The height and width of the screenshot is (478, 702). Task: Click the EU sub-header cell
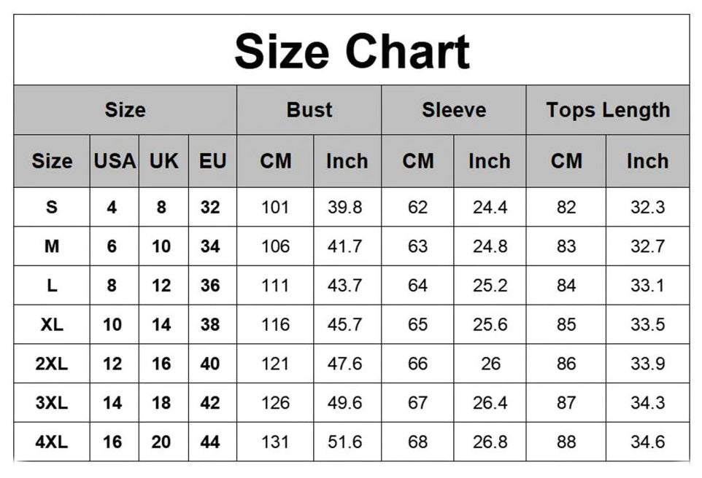point(212,161)
